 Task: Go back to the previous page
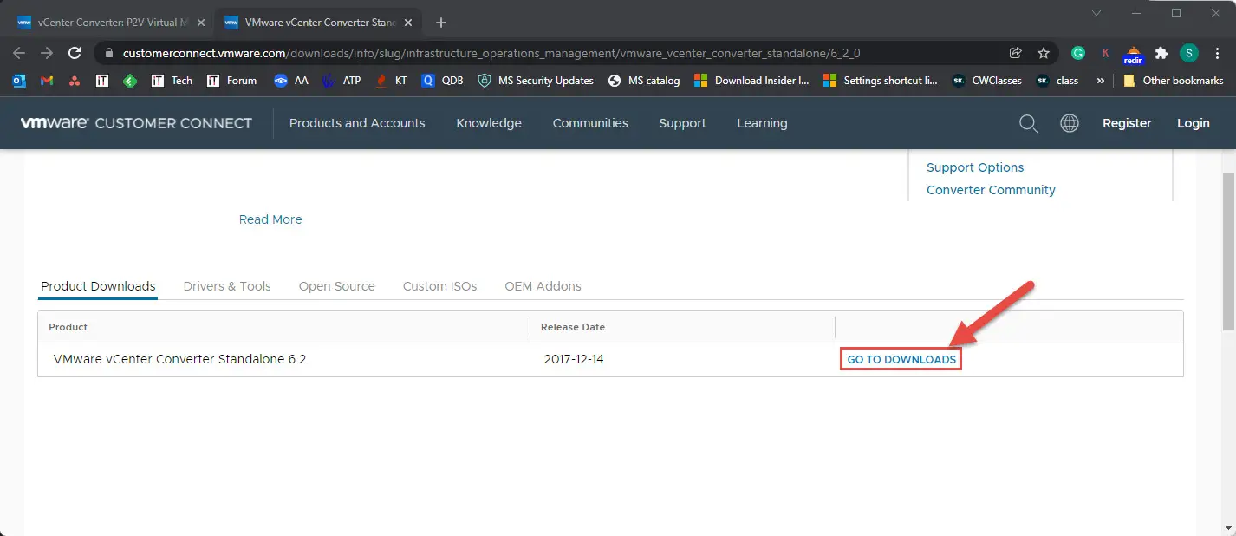click(x=19, y=53)
